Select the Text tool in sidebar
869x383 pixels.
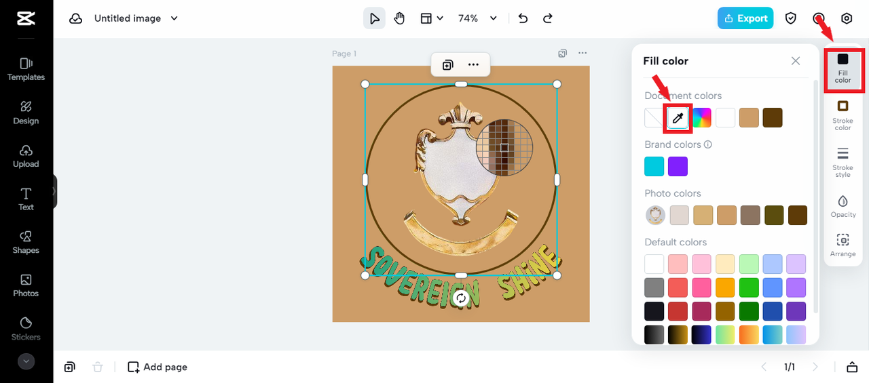pos(26,199)
